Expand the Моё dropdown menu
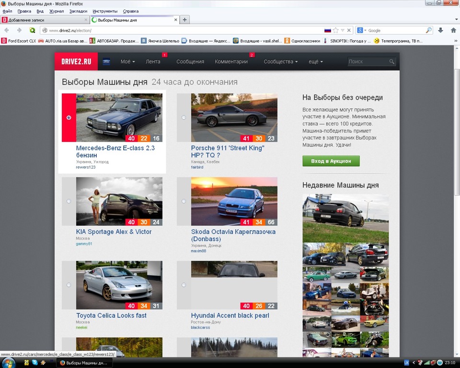Screen dimensions: 460x368 pyautogui.click(x=127, y=62)
